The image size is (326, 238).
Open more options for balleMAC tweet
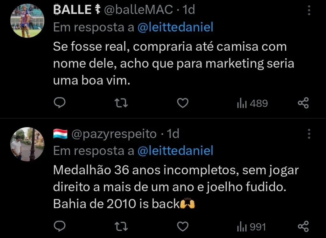(x=309, y=11)
